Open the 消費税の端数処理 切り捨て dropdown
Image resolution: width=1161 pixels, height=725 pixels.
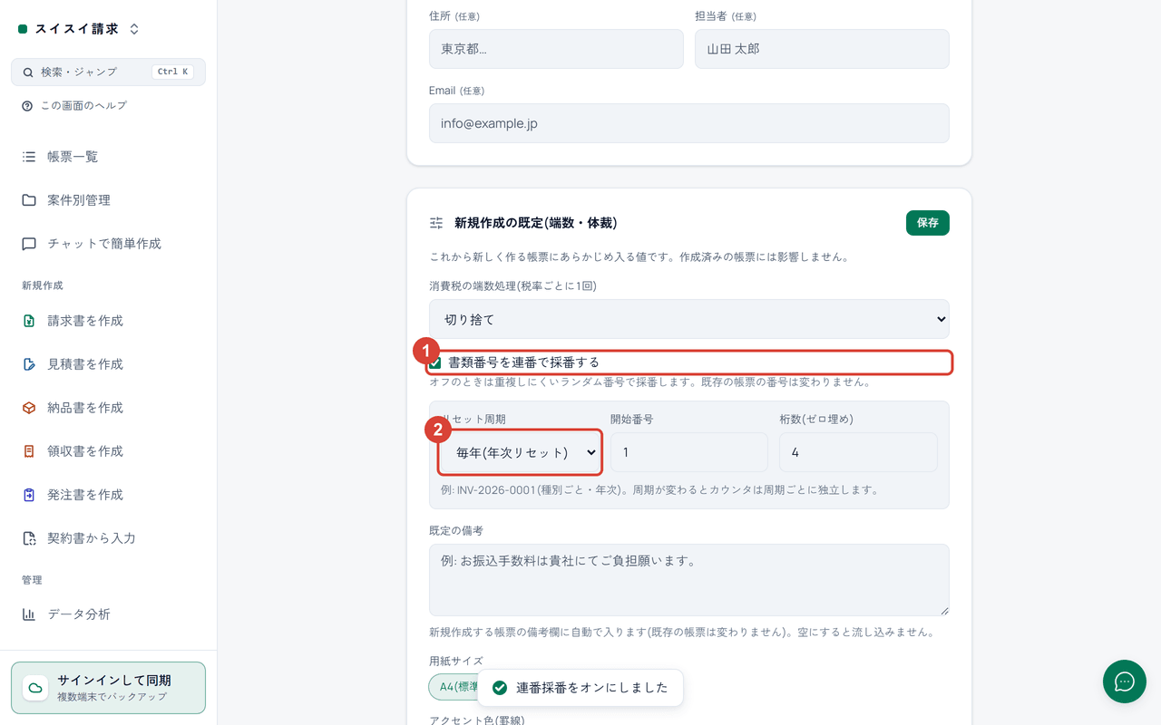(x=689, y=319)
